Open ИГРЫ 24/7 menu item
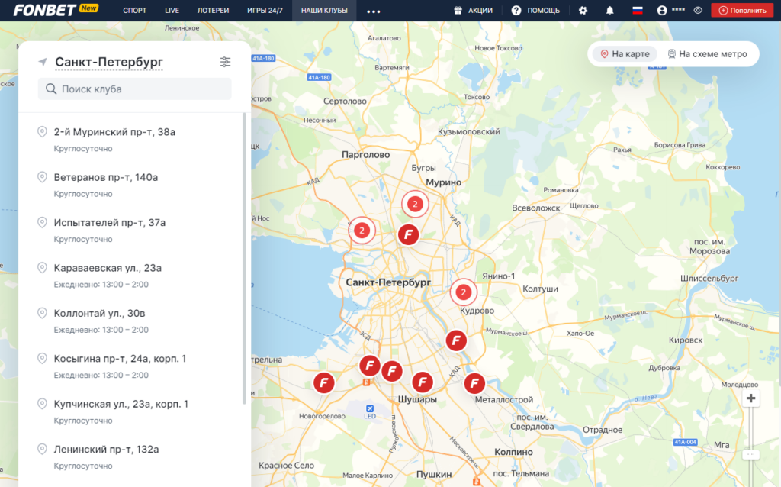The width and height of the screenshot is (781, 487). point(265,11)
